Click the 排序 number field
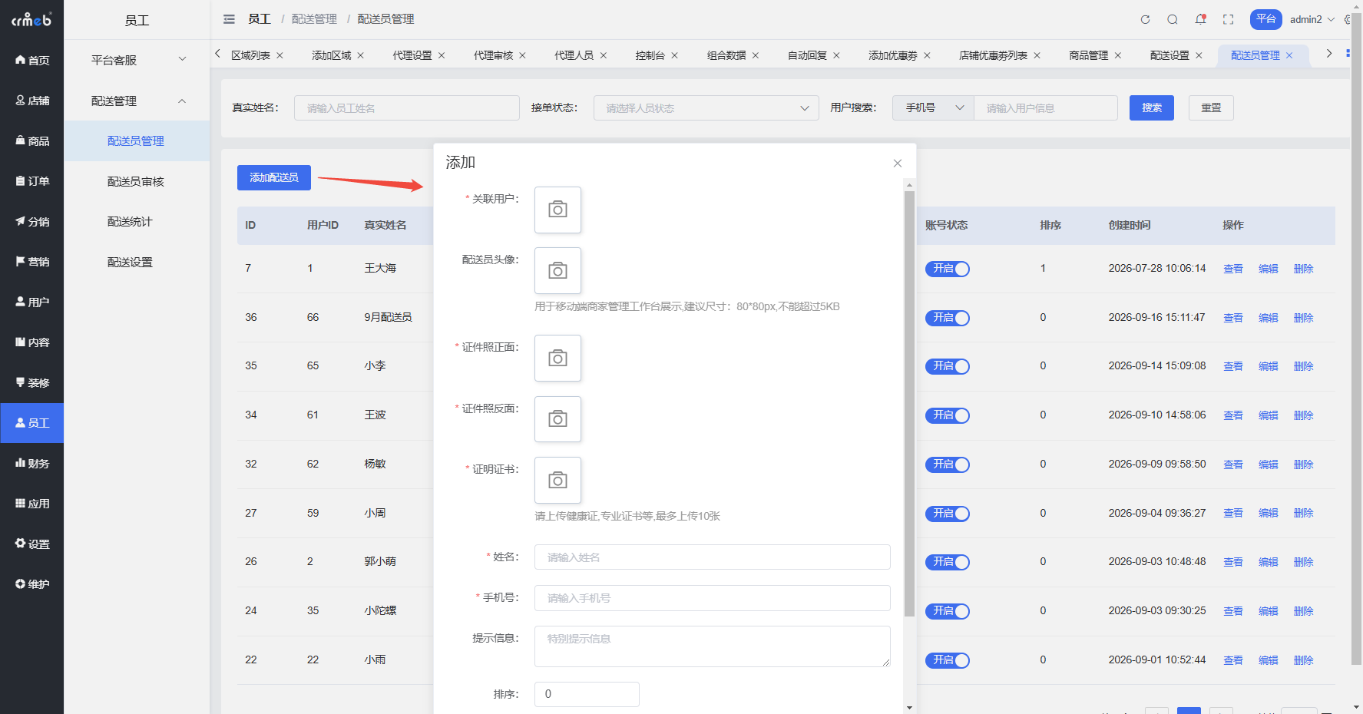The height and width of the screenshot is (714, 1363). (587, 694)
